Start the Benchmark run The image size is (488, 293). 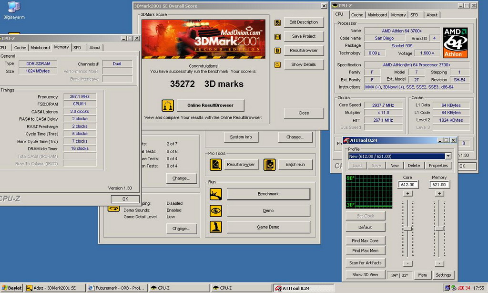[x=268, y=194]
